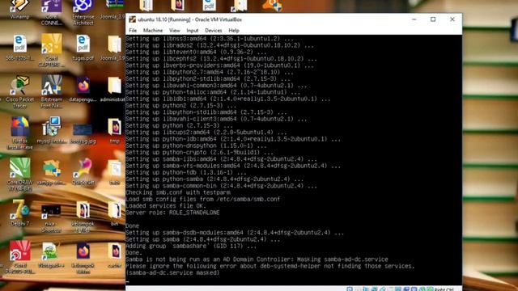Open the File menu in VirtualBox

[x=133, y=31]
